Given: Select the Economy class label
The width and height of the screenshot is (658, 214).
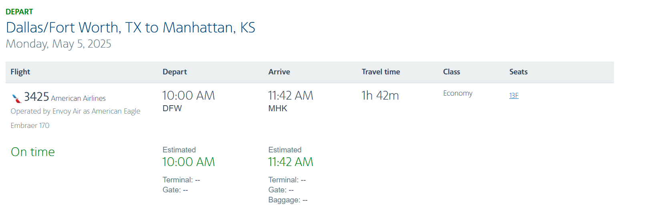Looking at the screenshot, I should coord(457,93).
